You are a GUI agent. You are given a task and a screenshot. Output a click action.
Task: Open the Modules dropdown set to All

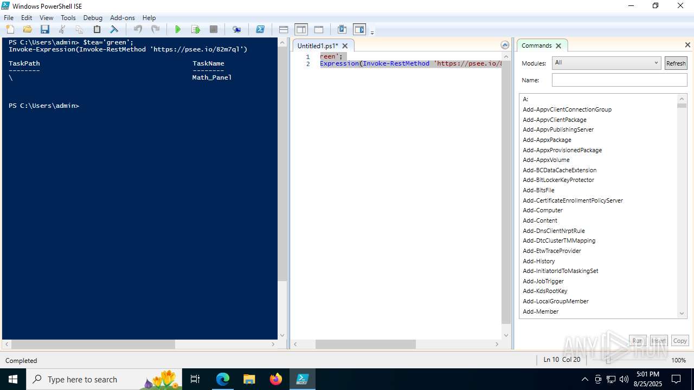click(606, 63)
